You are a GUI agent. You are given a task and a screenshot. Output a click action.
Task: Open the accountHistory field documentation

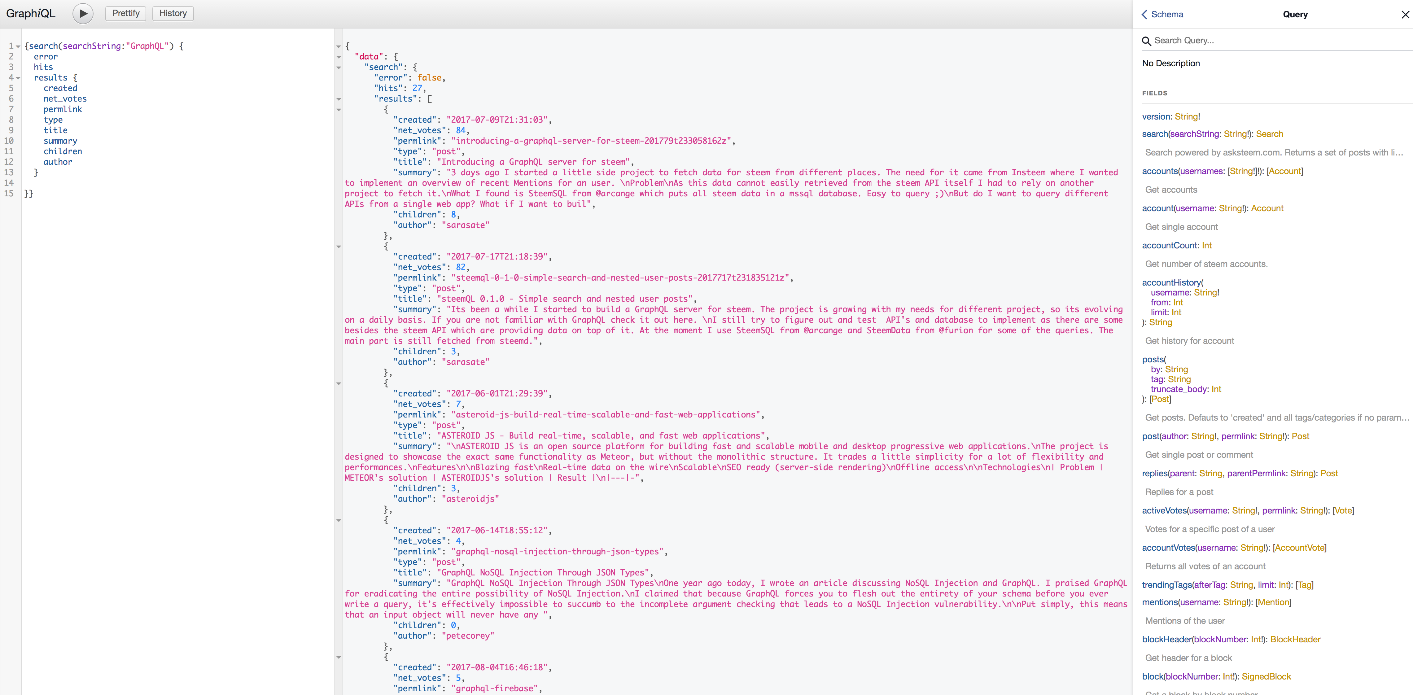[x=1171, y=282]
